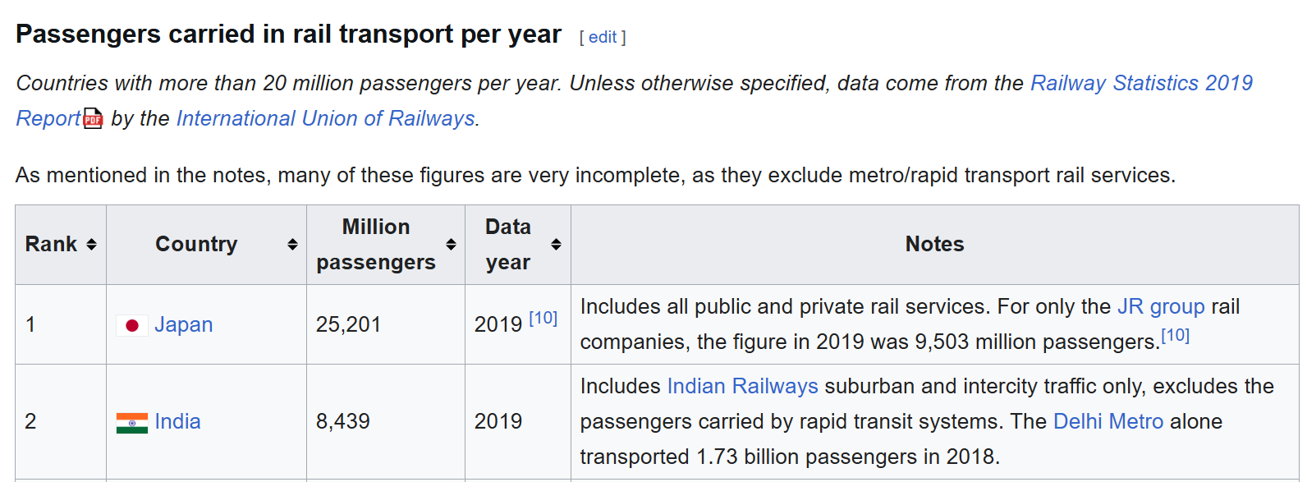Viewport: 1307px width, 482px height.
Task: Click the India flag icon
Action: tap(131, 423)
